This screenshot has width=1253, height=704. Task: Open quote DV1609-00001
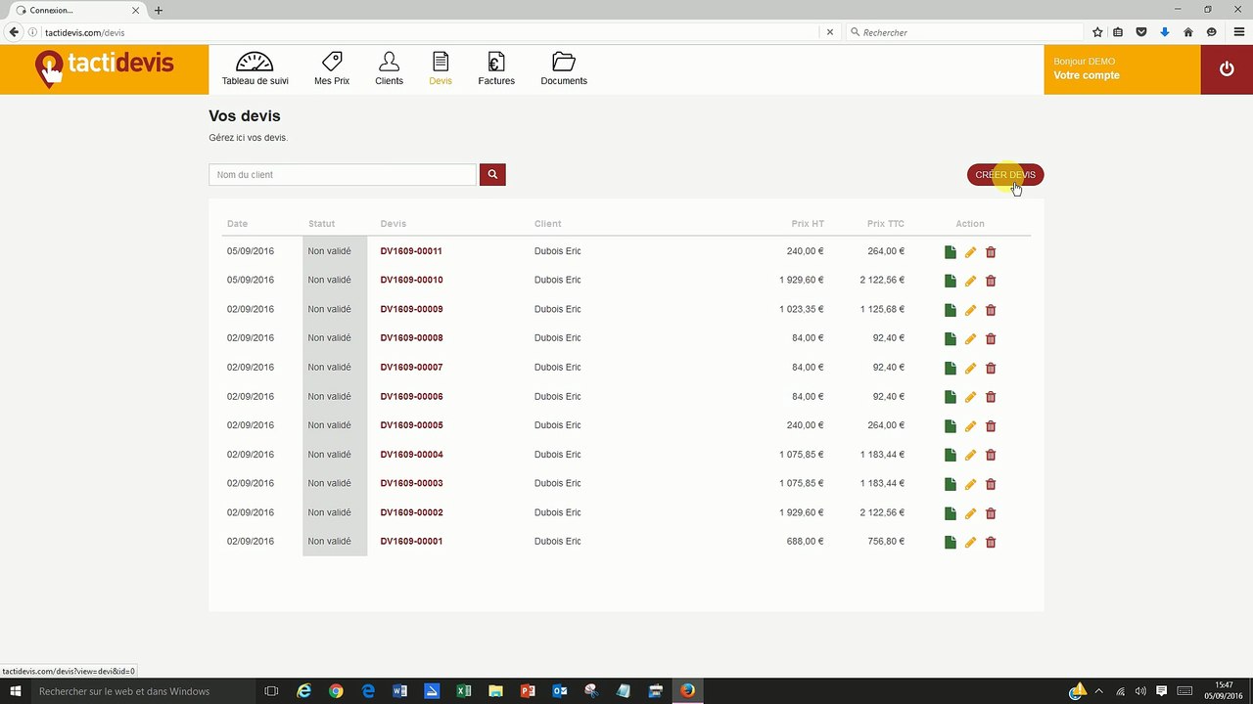click(411, 542)
